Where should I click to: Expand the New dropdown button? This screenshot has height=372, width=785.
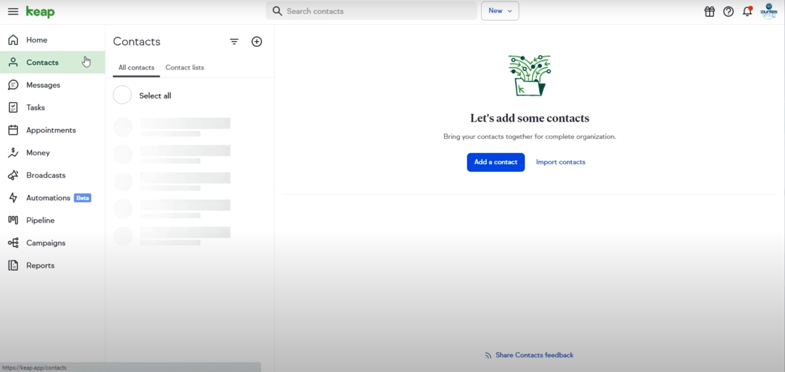coord(500,11)
